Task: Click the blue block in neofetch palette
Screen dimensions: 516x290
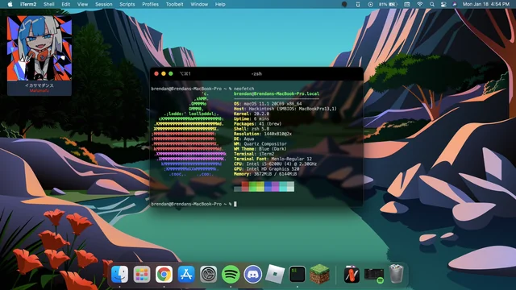Action: 268,186
